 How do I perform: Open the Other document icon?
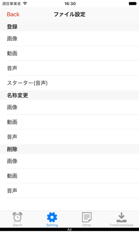tap(87, 217)
